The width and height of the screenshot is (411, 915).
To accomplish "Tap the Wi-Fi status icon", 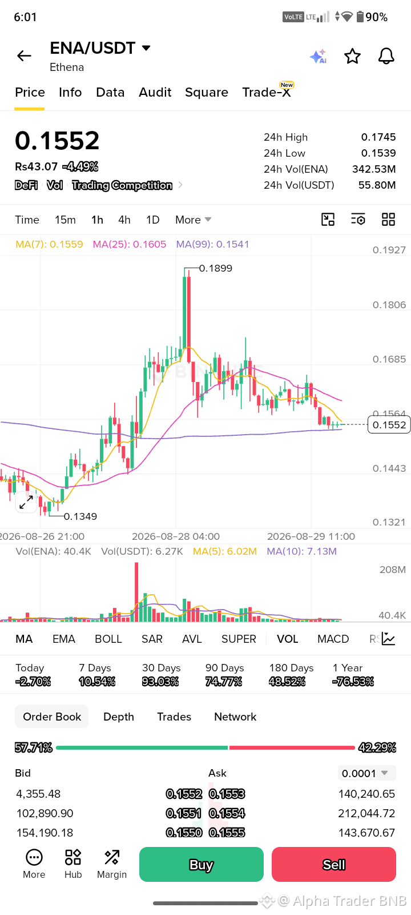I will pos(347,17).
